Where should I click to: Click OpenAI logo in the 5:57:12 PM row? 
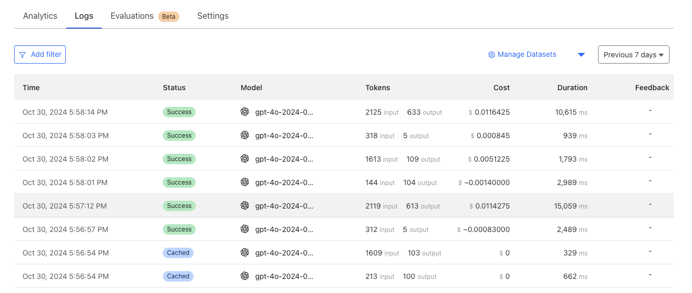(245, 205)
